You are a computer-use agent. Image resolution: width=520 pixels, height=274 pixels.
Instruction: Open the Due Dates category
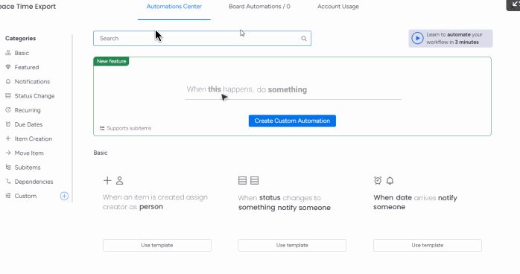pyautogui.click(x=28, y=124)
